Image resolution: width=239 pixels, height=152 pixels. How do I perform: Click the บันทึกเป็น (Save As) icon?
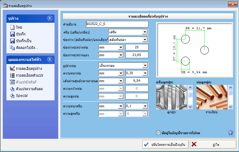[12, 41]
